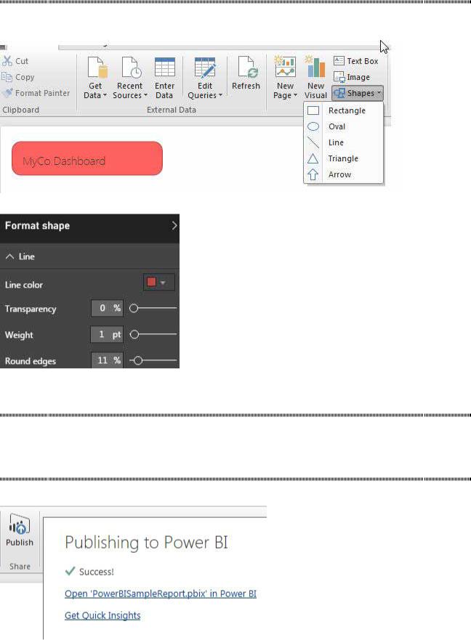Open the Get Data dropdown arrow
Viewport: 471px width, 640px height.
(x=105, y=95)
